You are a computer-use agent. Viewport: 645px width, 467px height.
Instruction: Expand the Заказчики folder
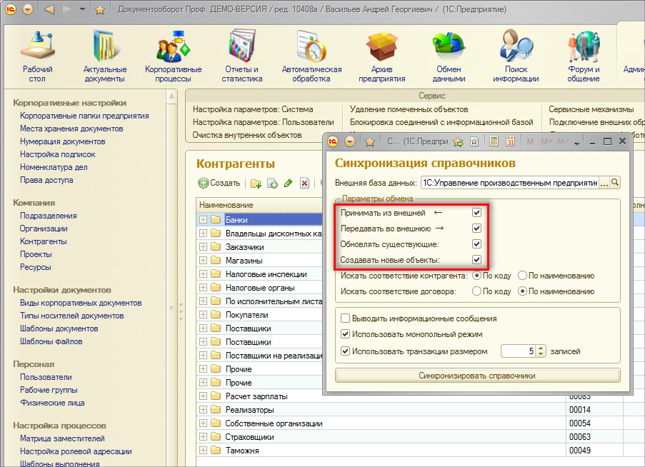[203, 246]
